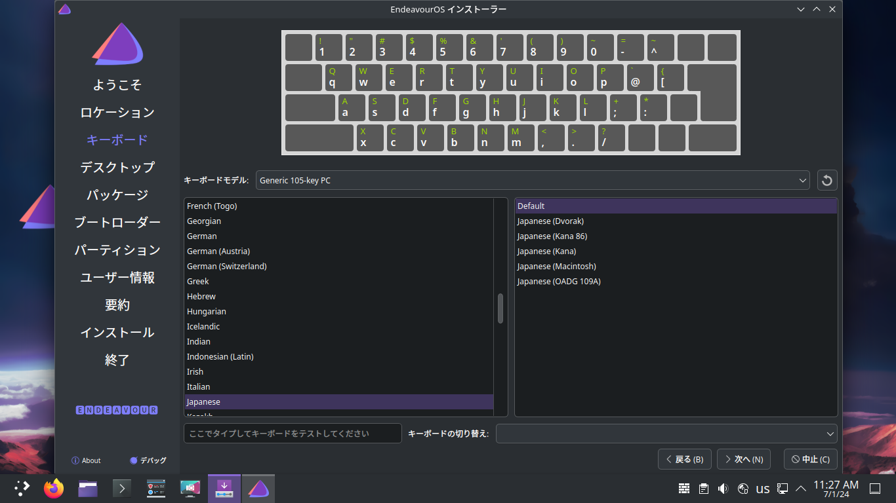
Task: Click the Next (次へ) button
Action: tap(744, 459)
